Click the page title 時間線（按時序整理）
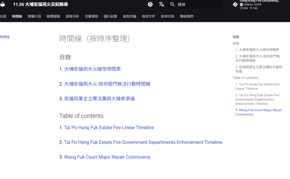Viewport: 290px width, 179px height. (95, 39)
